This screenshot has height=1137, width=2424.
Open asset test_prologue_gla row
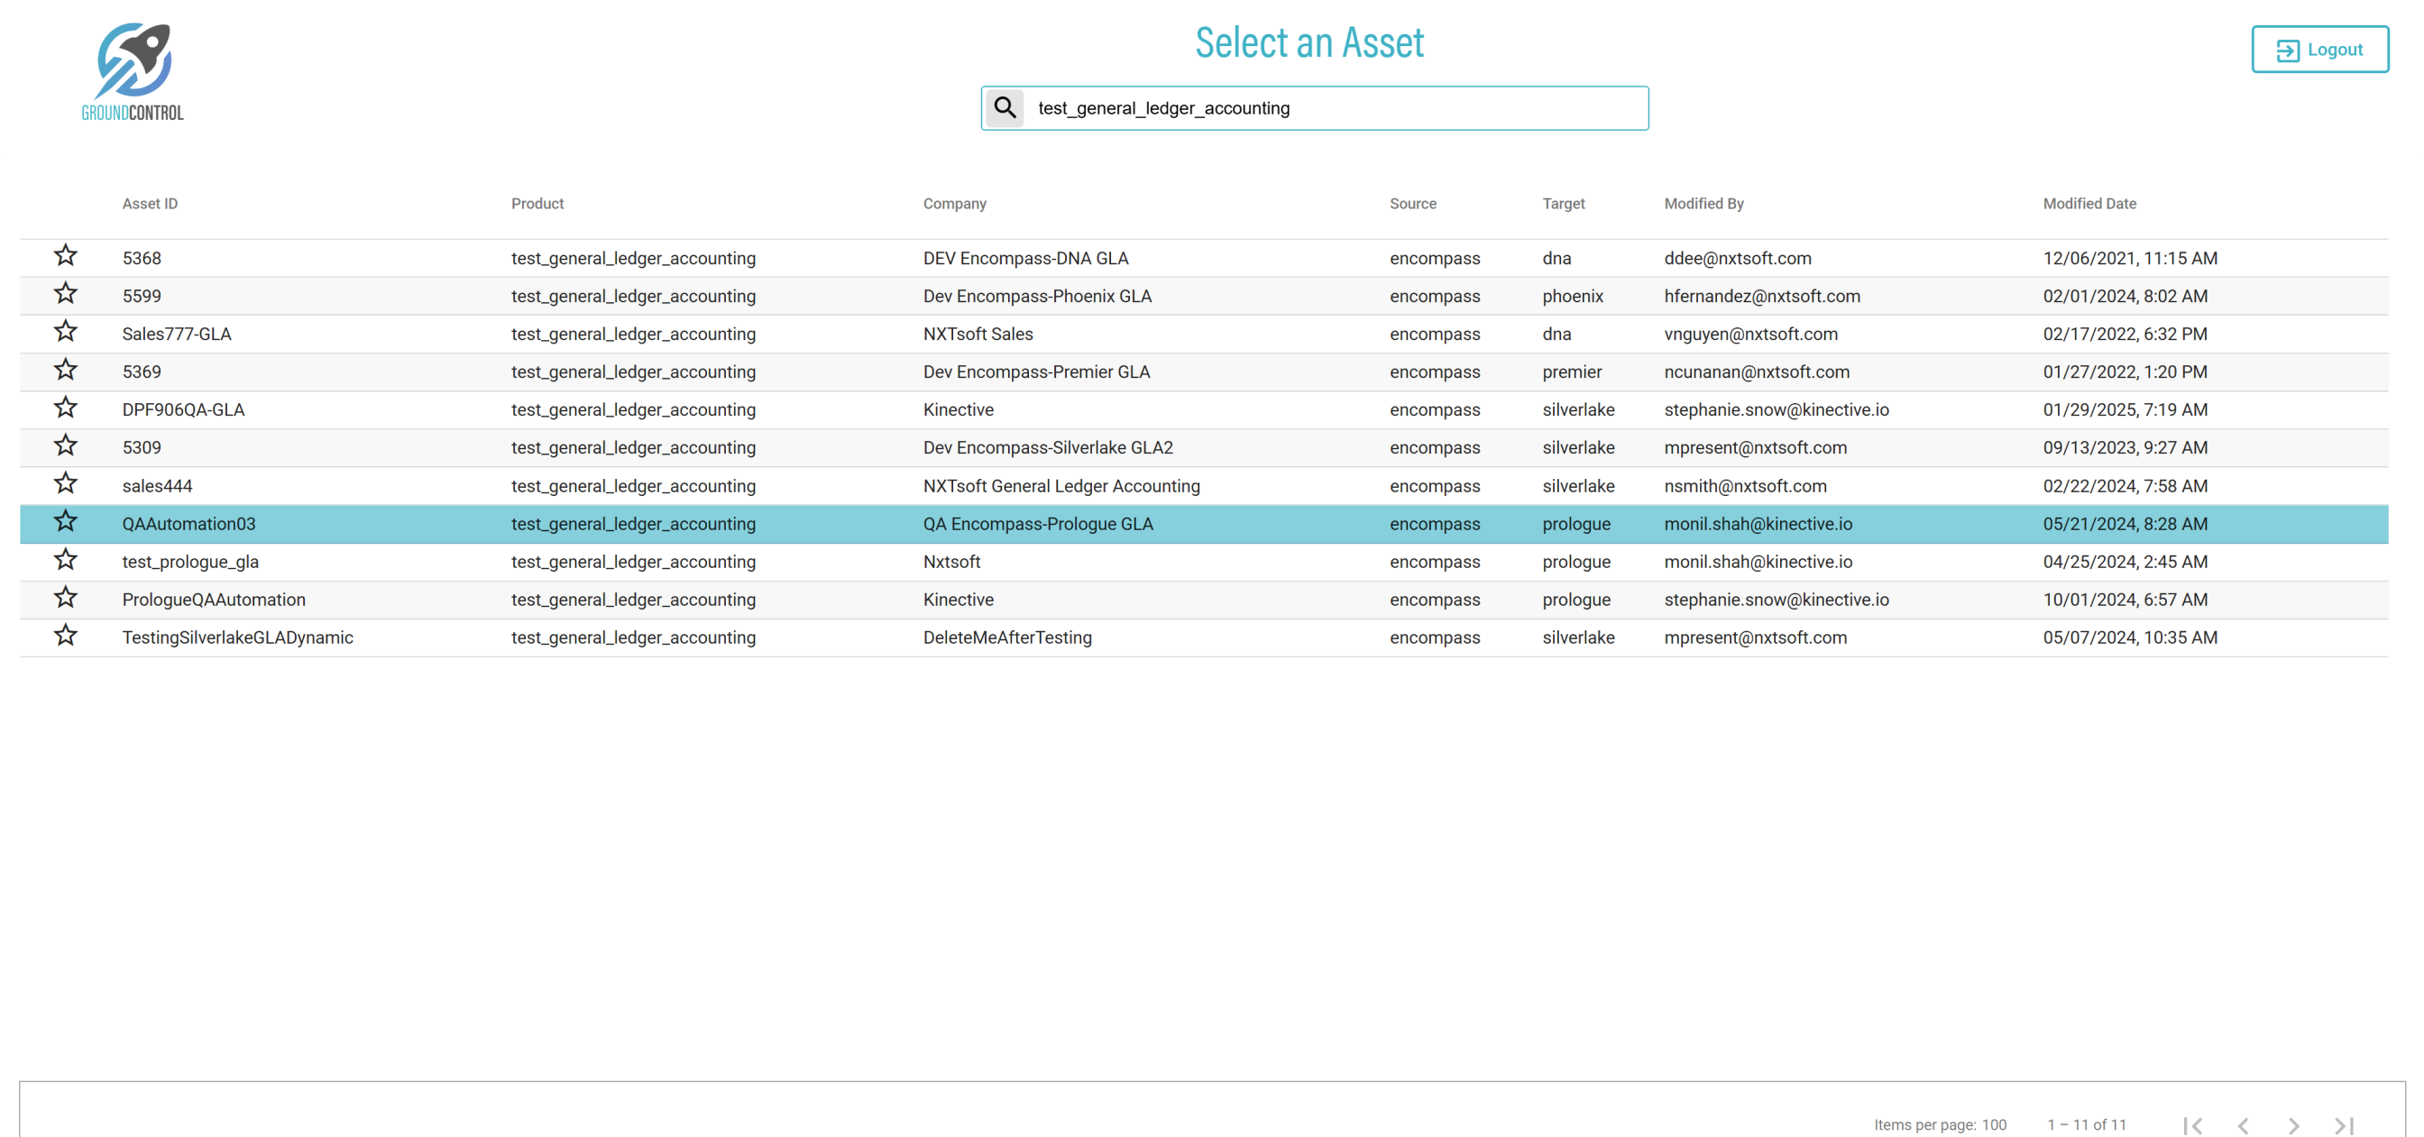[x=190, y=562]
